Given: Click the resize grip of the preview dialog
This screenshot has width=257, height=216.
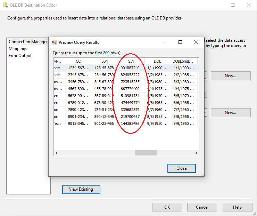Looking at the screenshot, I should point(202,175).
